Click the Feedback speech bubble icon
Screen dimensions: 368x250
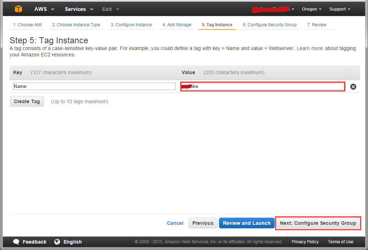point(16,242)
